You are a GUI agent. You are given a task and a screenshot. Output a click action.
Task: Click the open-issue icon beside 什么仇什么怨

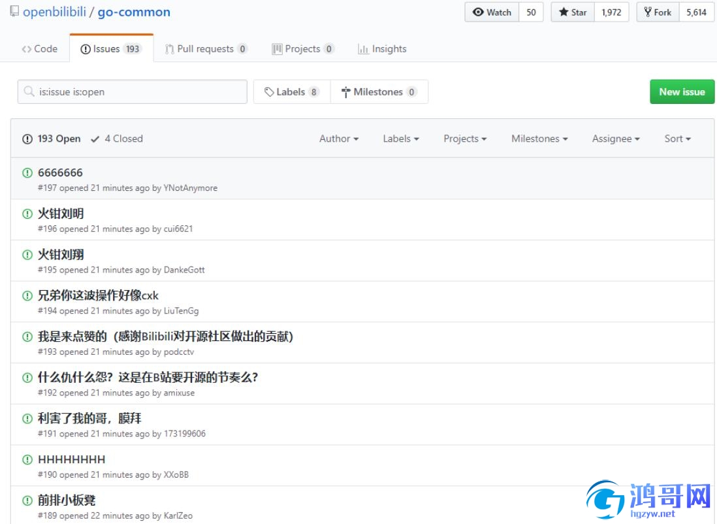click(27, 378)
